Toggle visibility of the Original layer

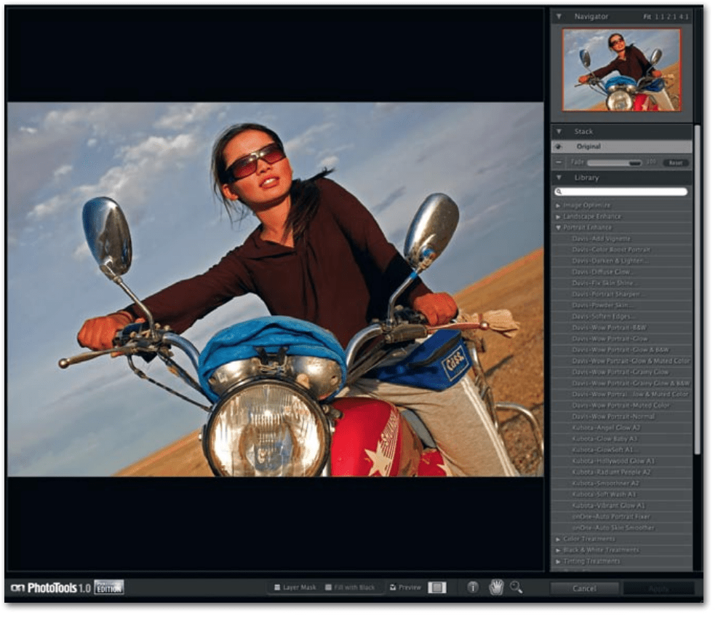click(x=559, y=146)
